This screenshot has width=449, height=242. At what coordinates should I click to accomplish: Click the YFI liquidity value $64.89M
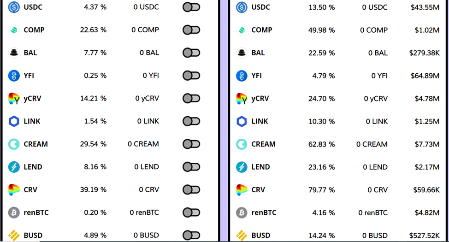click(425, 76)
